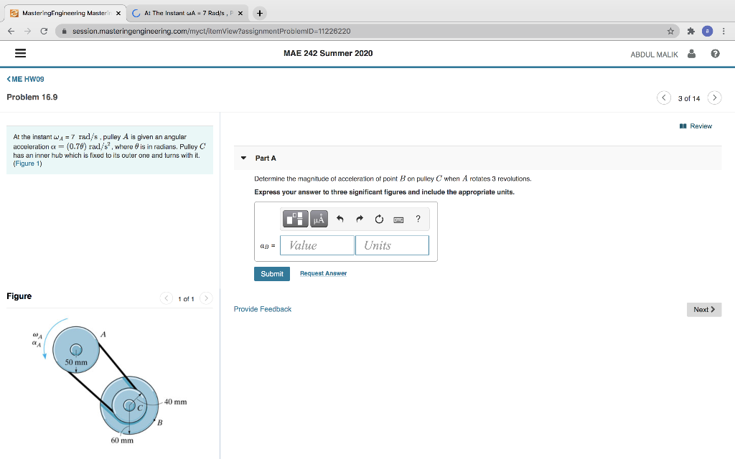Image resolution: width=735 pixels, height=459 pixels.
Task: Click the redo arrow in the answer toolbar
Action: pyautogui.click(x=359, y=219)
